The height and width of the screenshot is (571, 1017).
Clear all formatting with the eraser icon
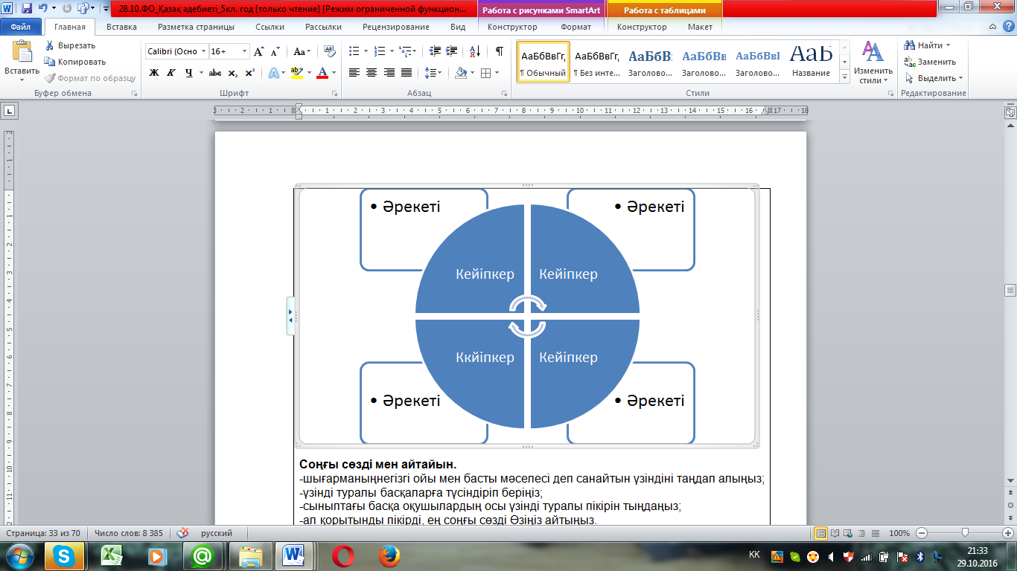click(329, 51)
